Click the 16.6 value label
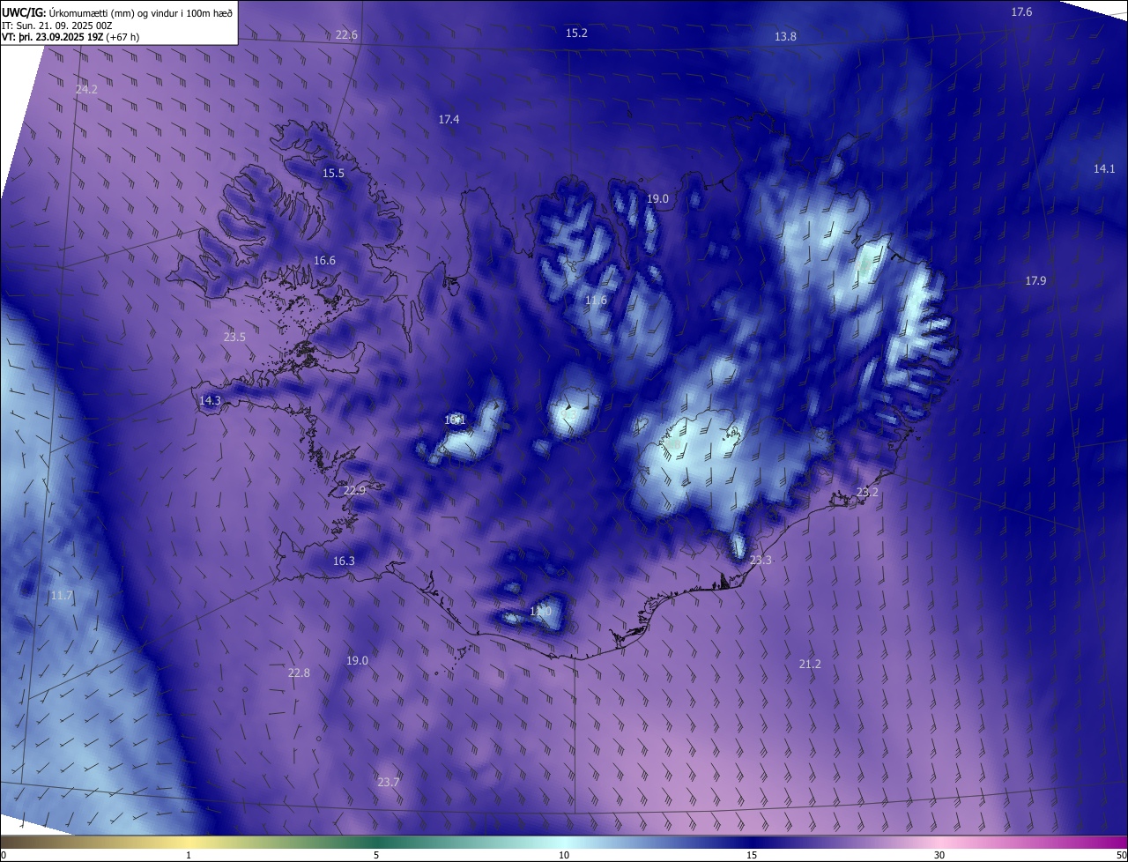This screenshot has width=1128, height=862. [324, 260]
